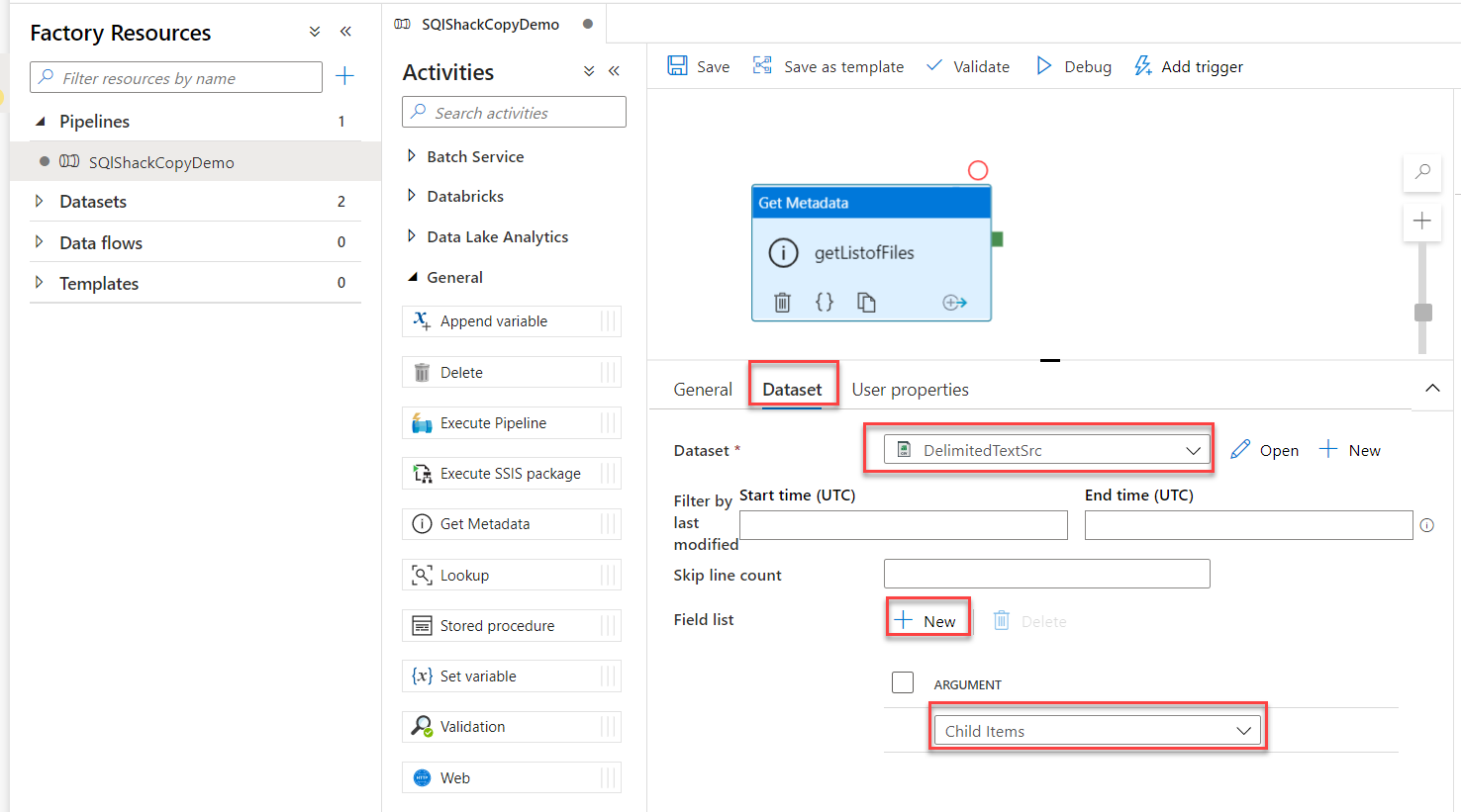Tick the ARGUMENT header checkbox
Viewport: 1461px width, 812px height.
pyautogui.click(x=903, y=682)
